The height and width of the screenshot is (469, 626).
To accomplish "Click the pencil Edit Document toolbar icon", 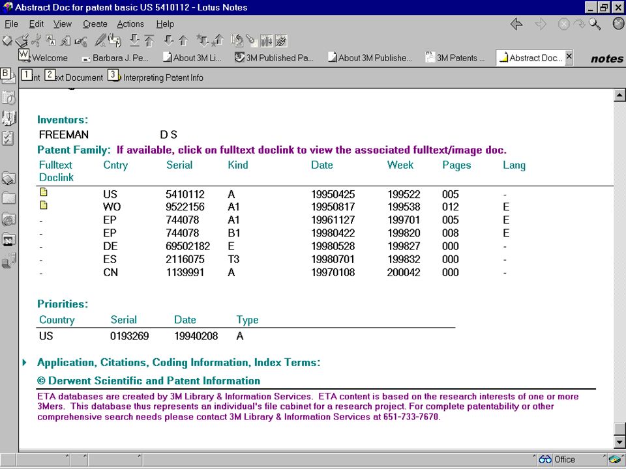I will 100,40.
